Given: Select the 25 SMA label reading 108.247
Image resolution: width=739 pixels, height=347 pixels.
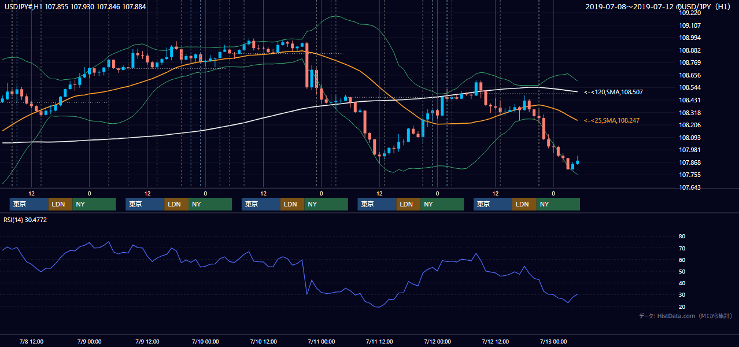Looking at the screenshot, I should point(612,120).
